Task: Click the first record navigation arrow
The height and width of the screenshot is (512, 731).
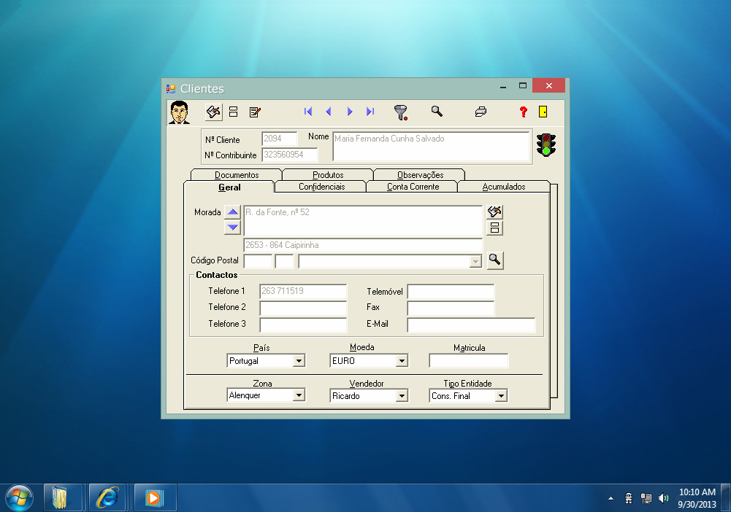Action: pos(308,112)
